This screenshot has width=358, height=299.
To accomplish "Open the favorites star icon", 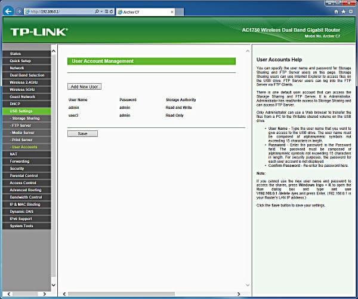I will (x=344, y=11).
